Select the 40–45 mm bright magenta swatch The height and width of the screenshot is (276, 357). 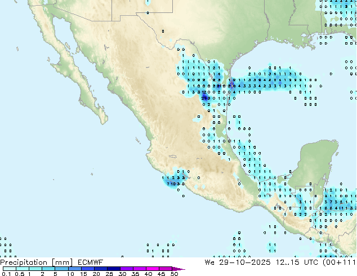click(153, 269)
